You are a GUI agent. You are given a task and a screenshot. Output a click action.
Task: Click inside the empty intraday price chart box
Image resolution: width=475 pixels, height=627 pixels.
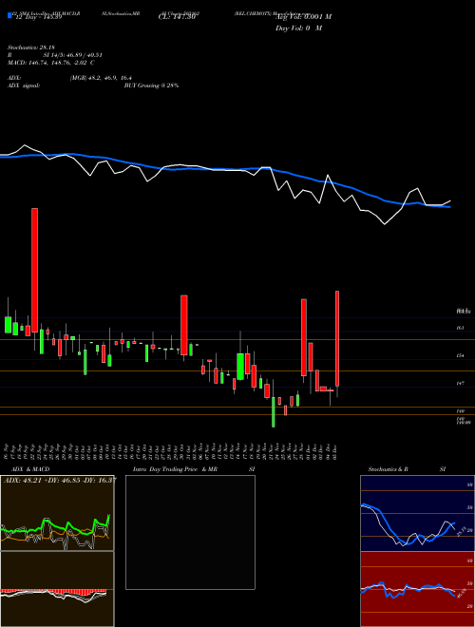click(x=190, y=532)
